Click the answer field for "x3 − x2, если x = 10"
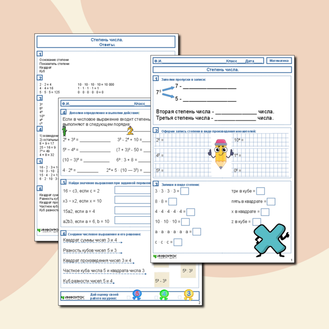The width and height of the screenshot is (329, 329). [x=133, y=200]
